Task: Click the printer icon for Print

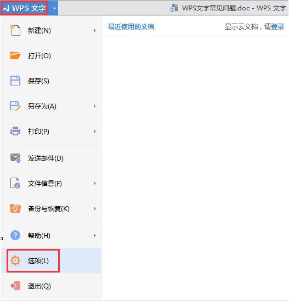Action: pyautogui.click(x=15, y=131)
